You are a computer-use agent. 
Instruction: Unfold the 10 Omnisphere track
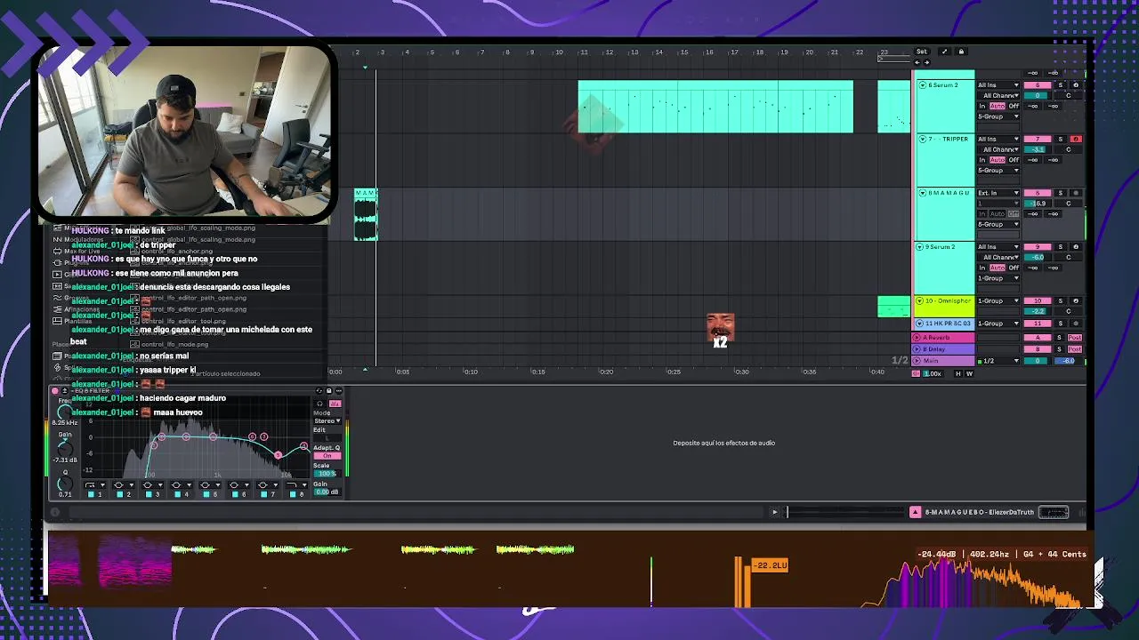pyautogui.click(x=919, y=300)
